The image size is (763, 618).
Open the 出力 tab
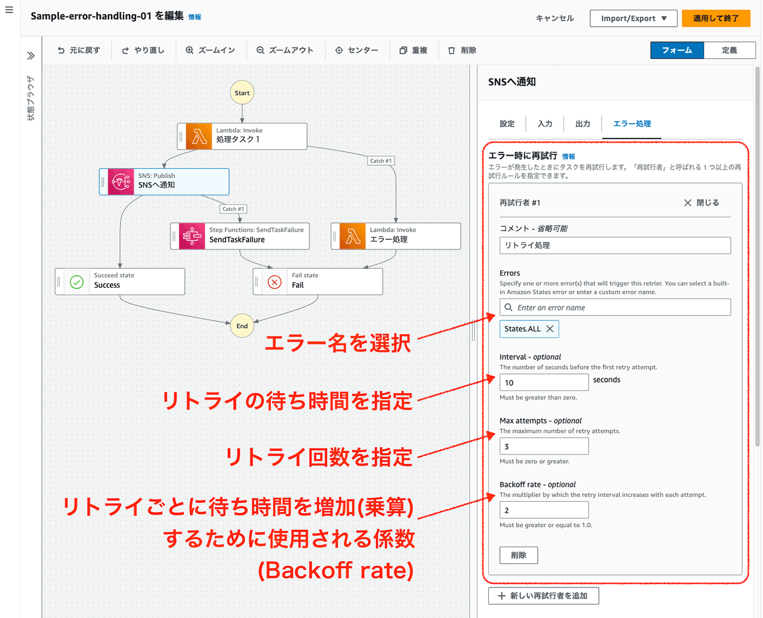click(583, 124)
